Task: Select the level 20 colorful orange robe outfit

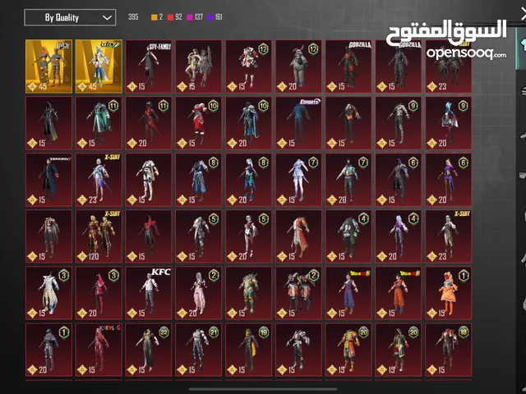Action: point(348,350)
